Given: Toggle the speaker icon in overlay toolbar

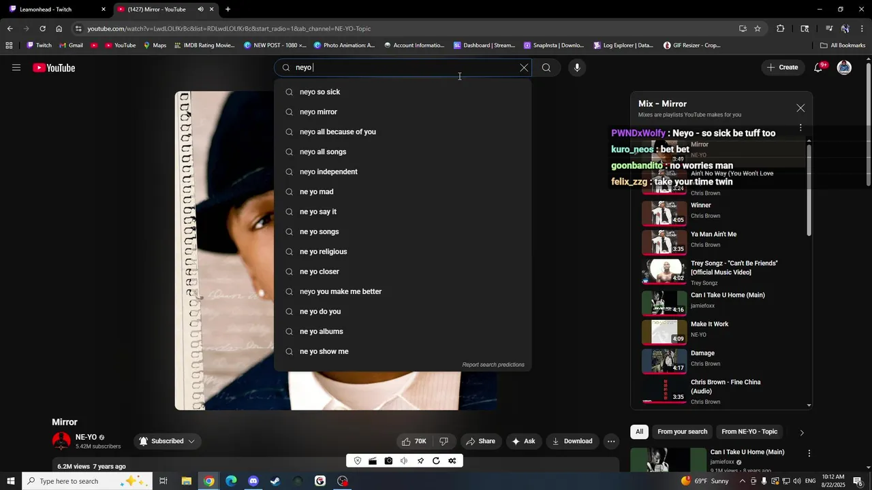Looking at the screenshot, I should (x=404, y=461).
